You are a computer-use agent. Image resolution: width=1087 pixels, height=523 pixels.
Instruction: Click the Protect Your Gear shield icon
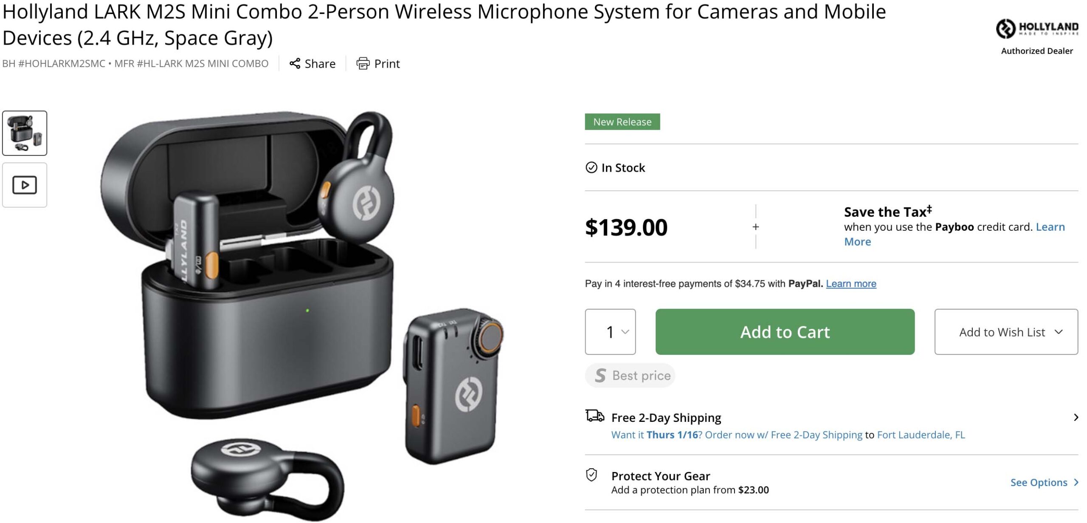click(x=591, y=475)
